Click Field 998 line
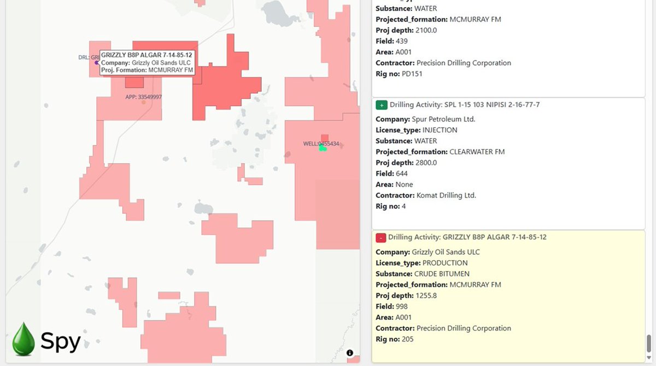This screenshot has width=656, height=366. click(391, 307)
